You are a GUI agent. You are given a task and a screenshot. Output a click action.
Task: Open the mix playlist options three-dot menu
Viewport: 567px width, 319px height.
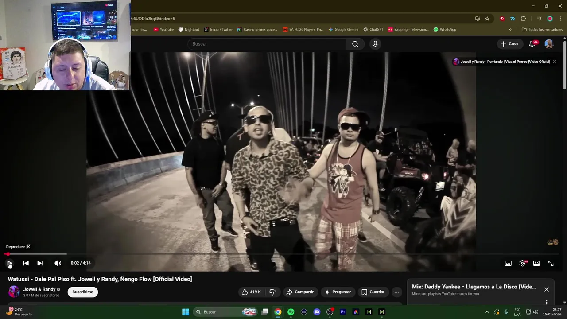547,302
